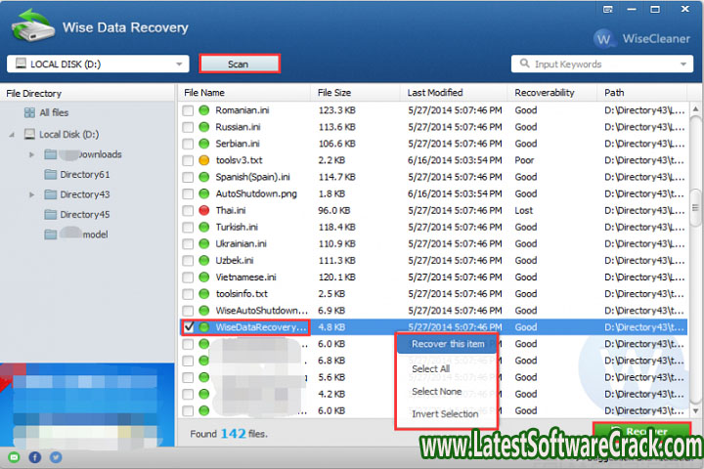Viewport: 704px width, 469px height.
Task: Click the Wise Data Recovery logo icon
Action: point(29,26)
